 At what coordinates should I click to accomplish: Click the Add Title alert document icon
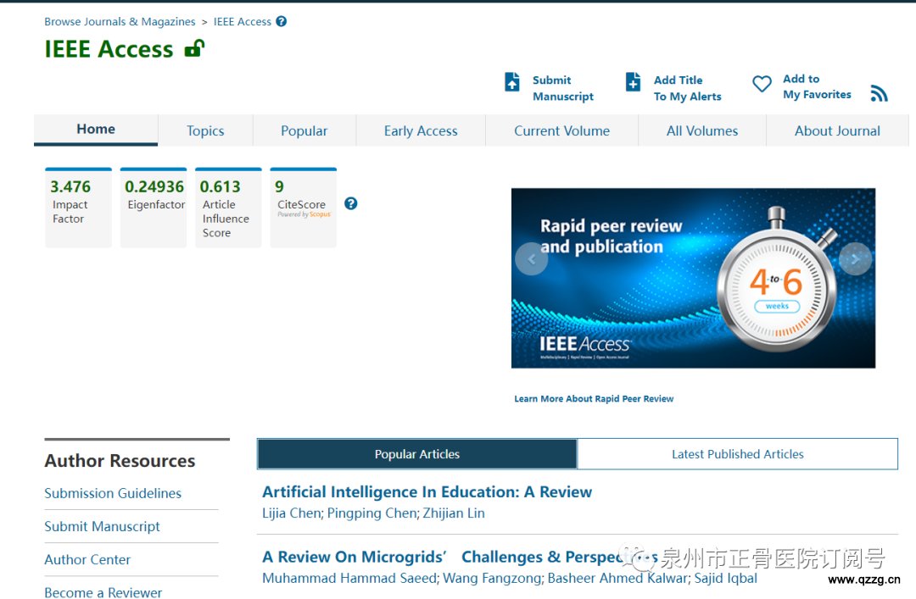(633, 81)
